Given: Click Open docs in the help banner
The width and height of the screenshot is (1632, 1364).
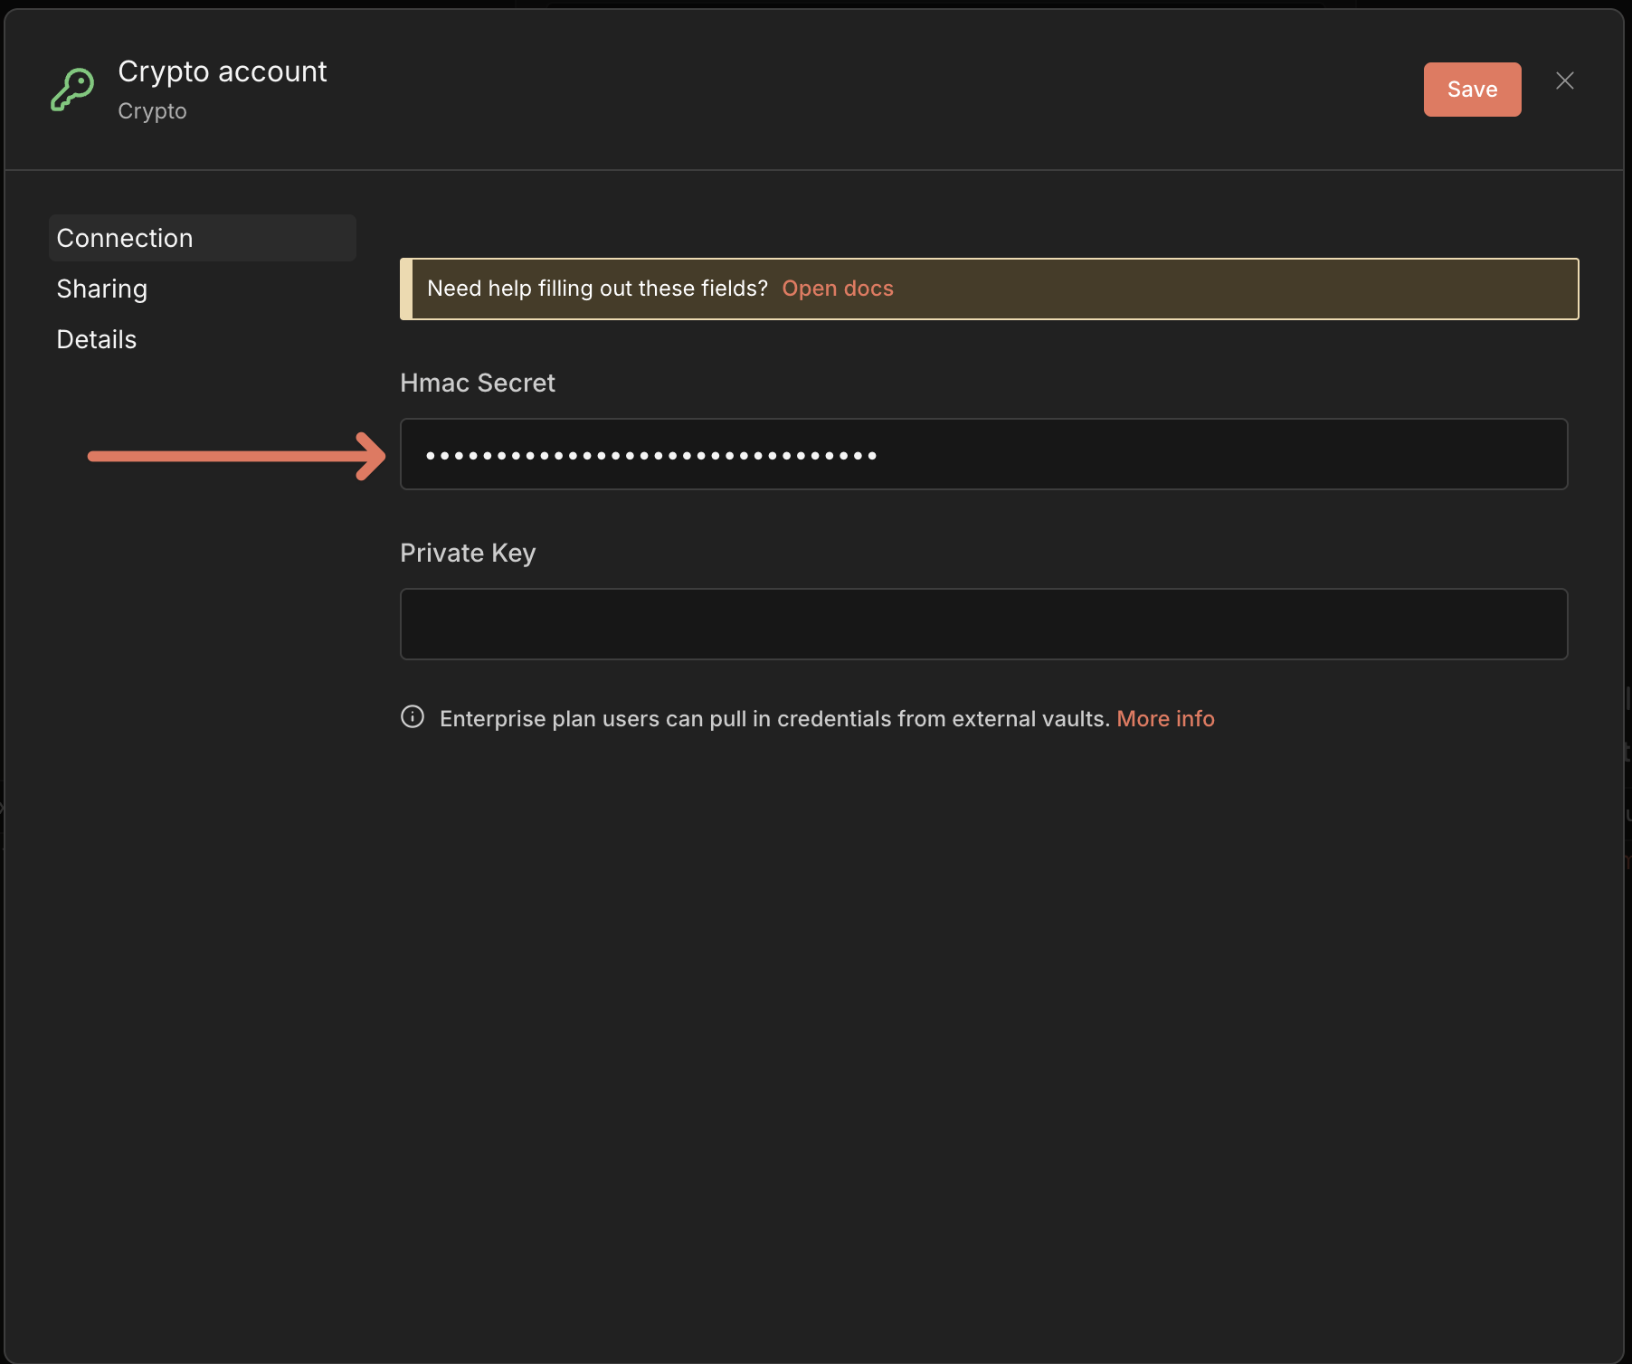Looking at the screenshot, I should click(837, 288).
